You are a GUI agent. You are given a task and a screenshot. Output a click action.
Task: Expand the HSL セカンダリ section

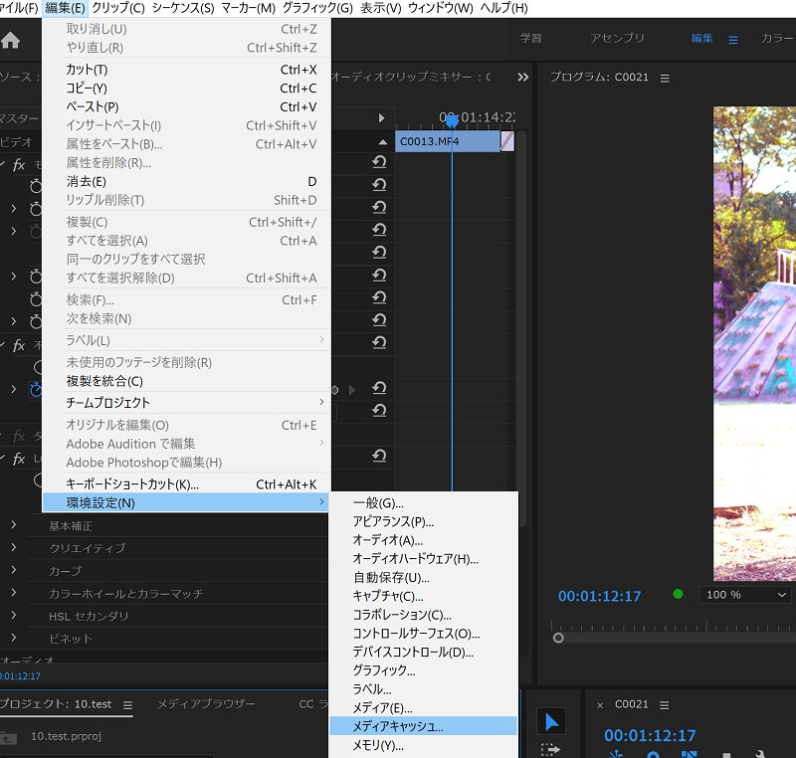click(14, 616)
